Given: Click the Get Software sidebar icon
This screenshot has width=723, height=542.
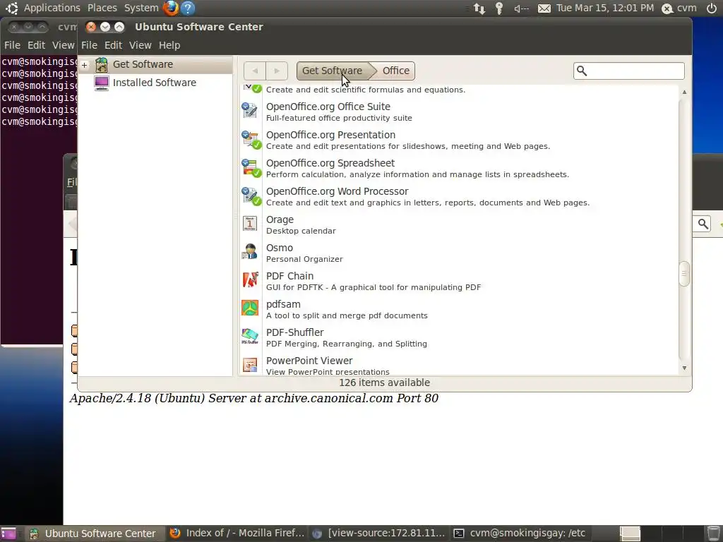Looking at the screenshot, I should (102, 64).
